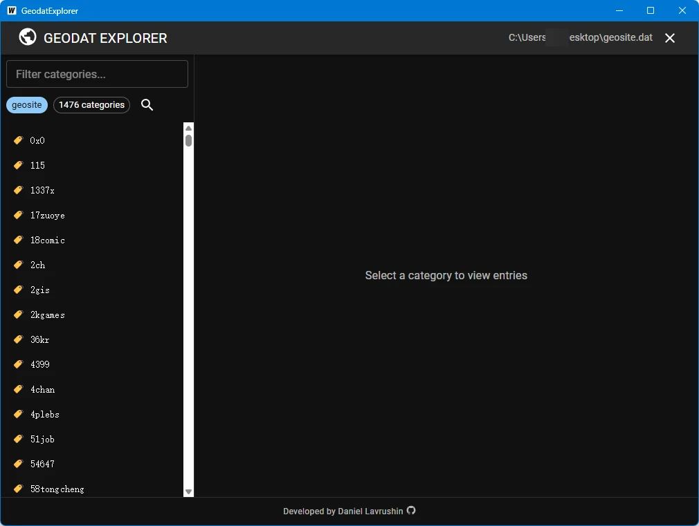The width and height of the screenshot is (699, 526).
Task: Select the 4plebs category
Action: [x=92, y=414]
